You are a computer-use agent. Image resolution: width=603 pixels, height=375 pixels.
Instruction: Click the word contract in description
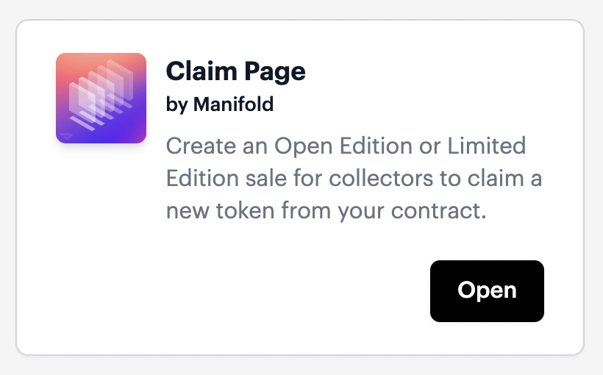(x=436, y=211)
